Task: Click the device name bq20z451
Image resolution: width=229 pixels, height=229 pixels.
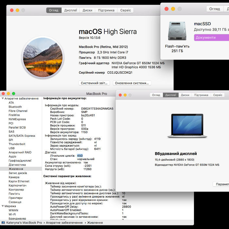Action: click(x=88, y=115)
